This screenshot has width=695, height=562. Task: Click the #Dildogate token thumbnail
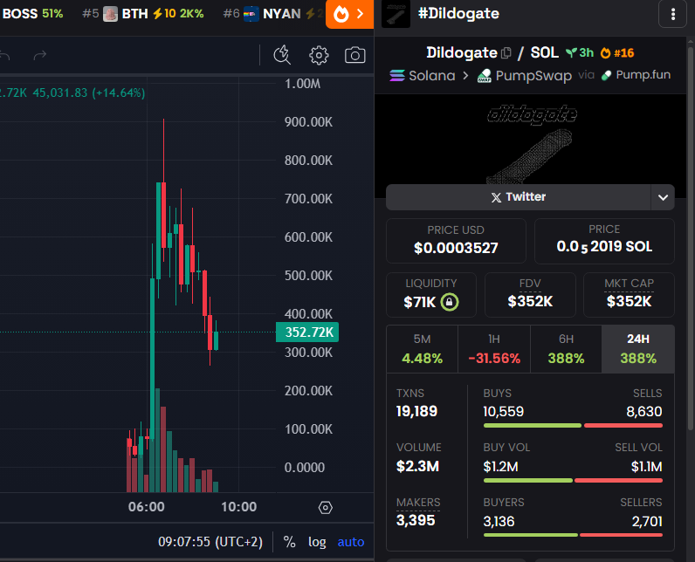tap(396, 14)
